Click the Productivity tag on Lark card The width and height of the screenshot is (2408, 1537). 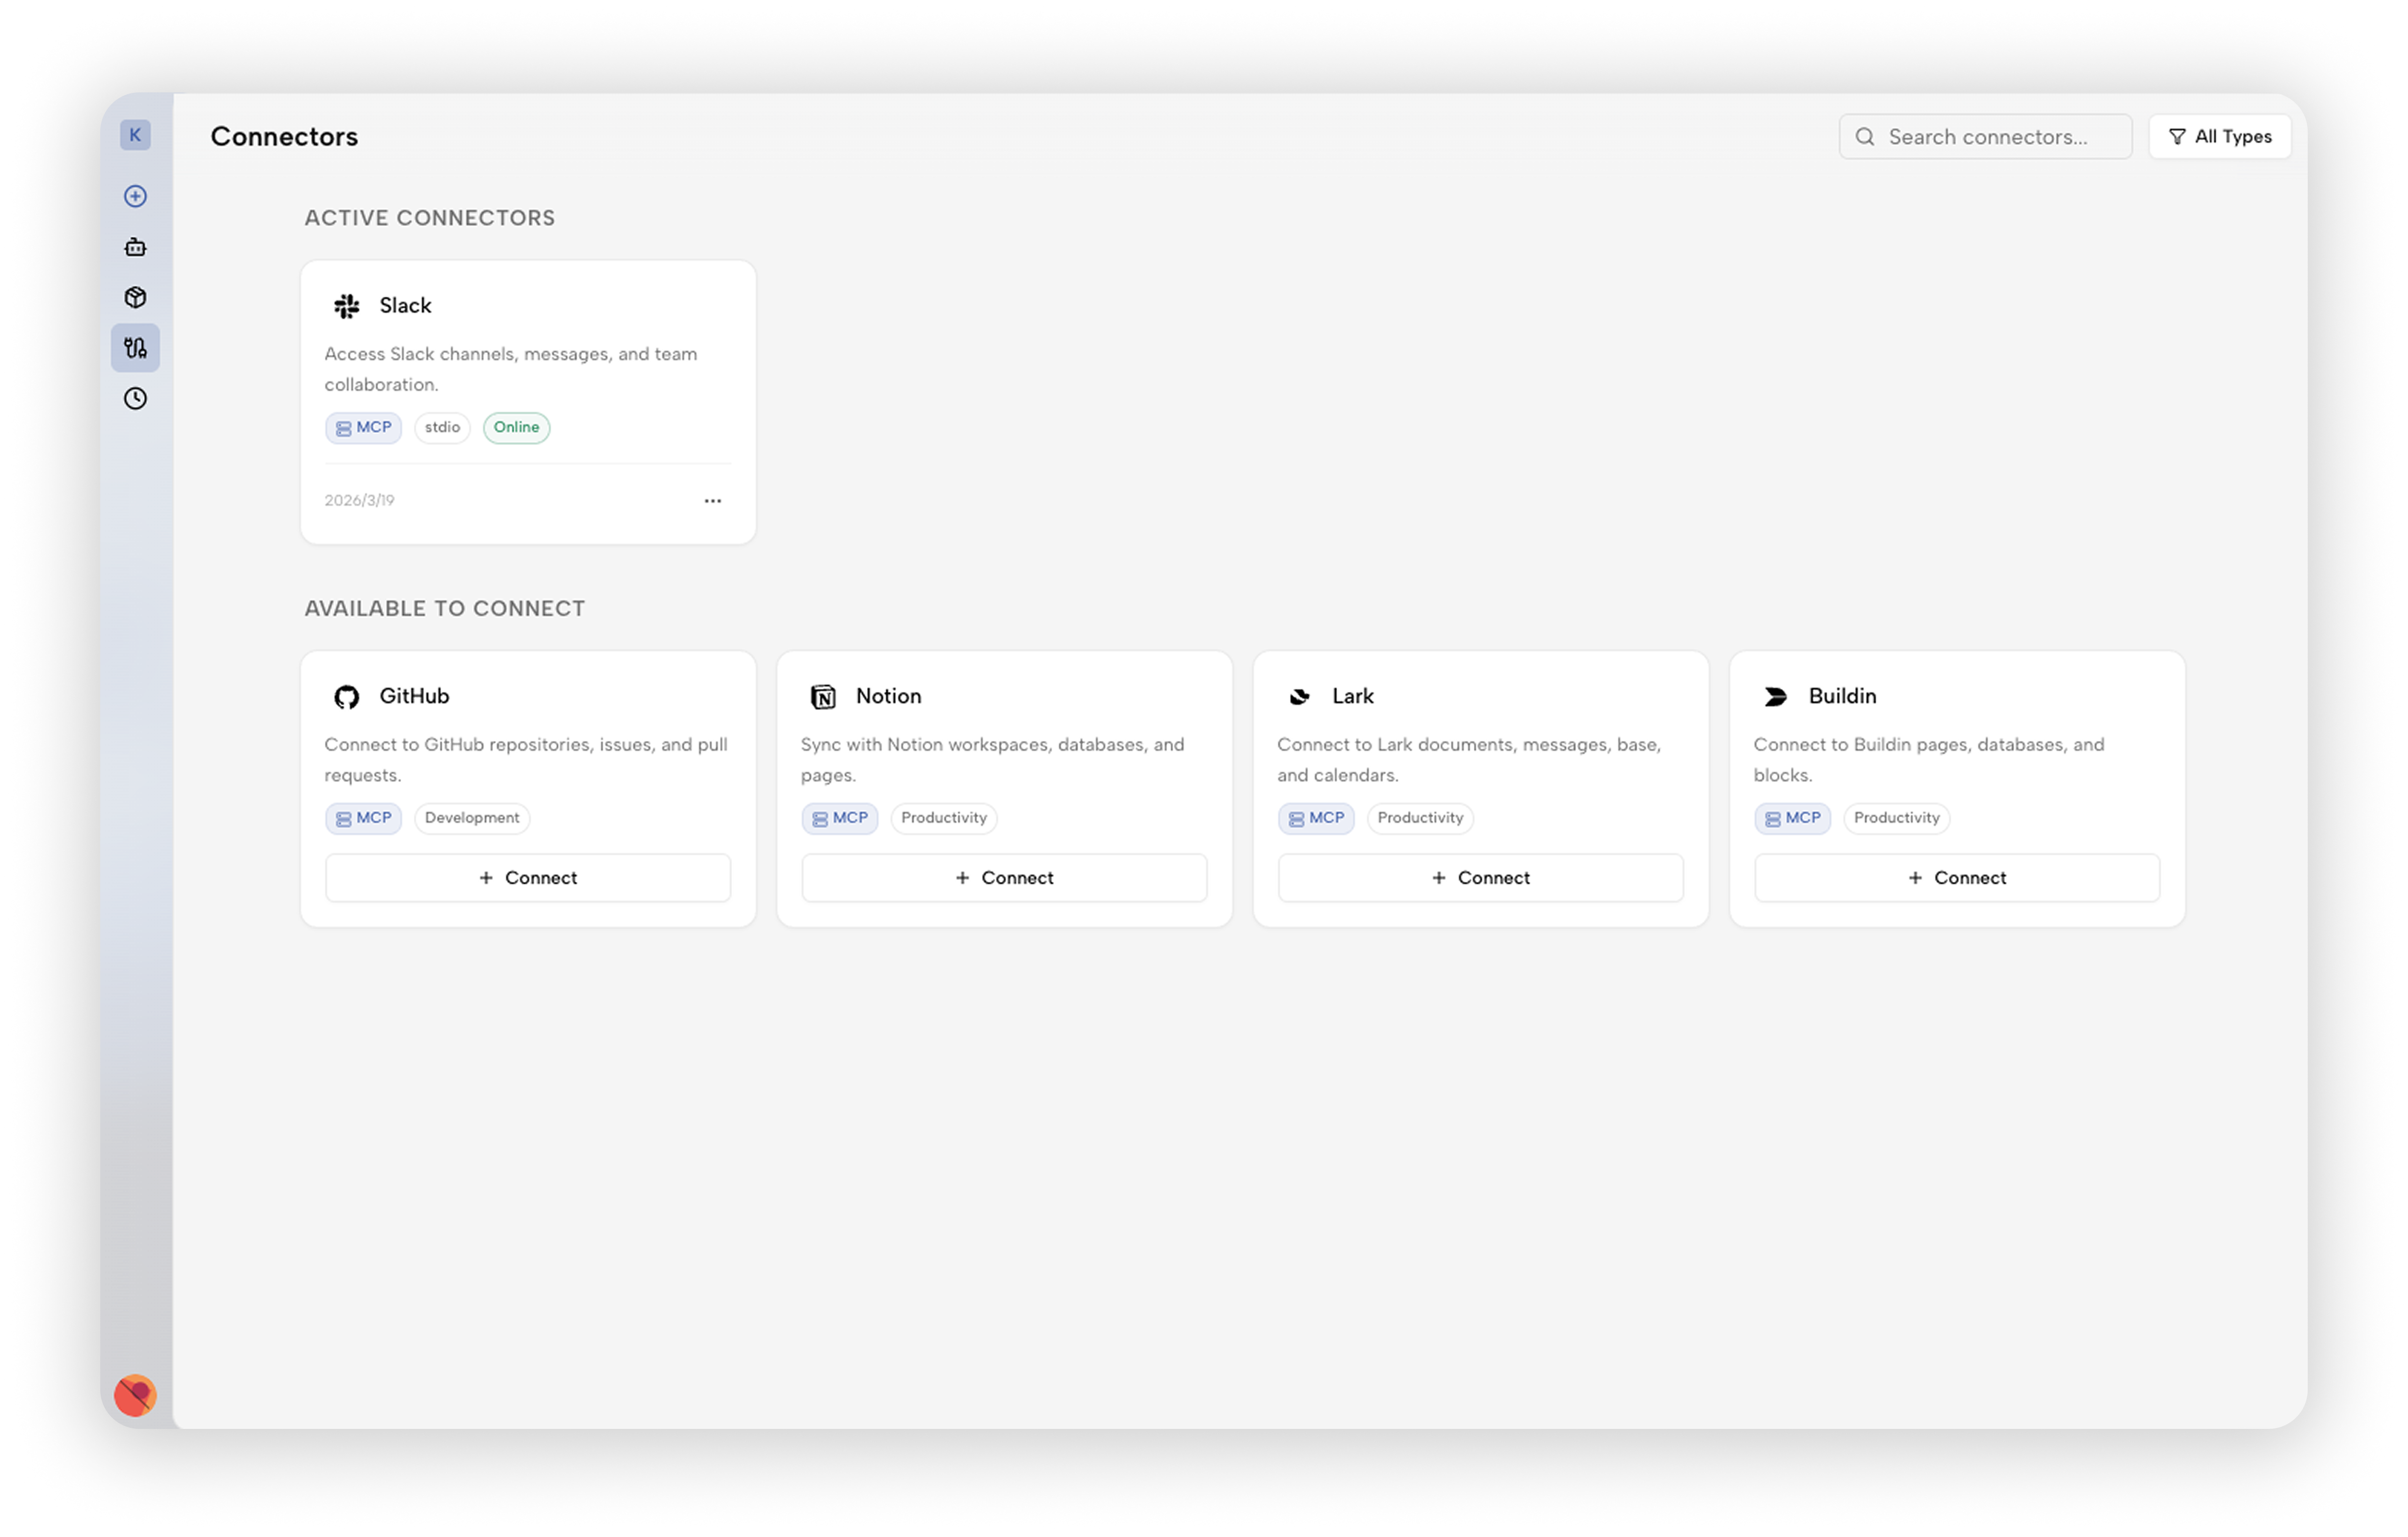[x=1420, y=818]
